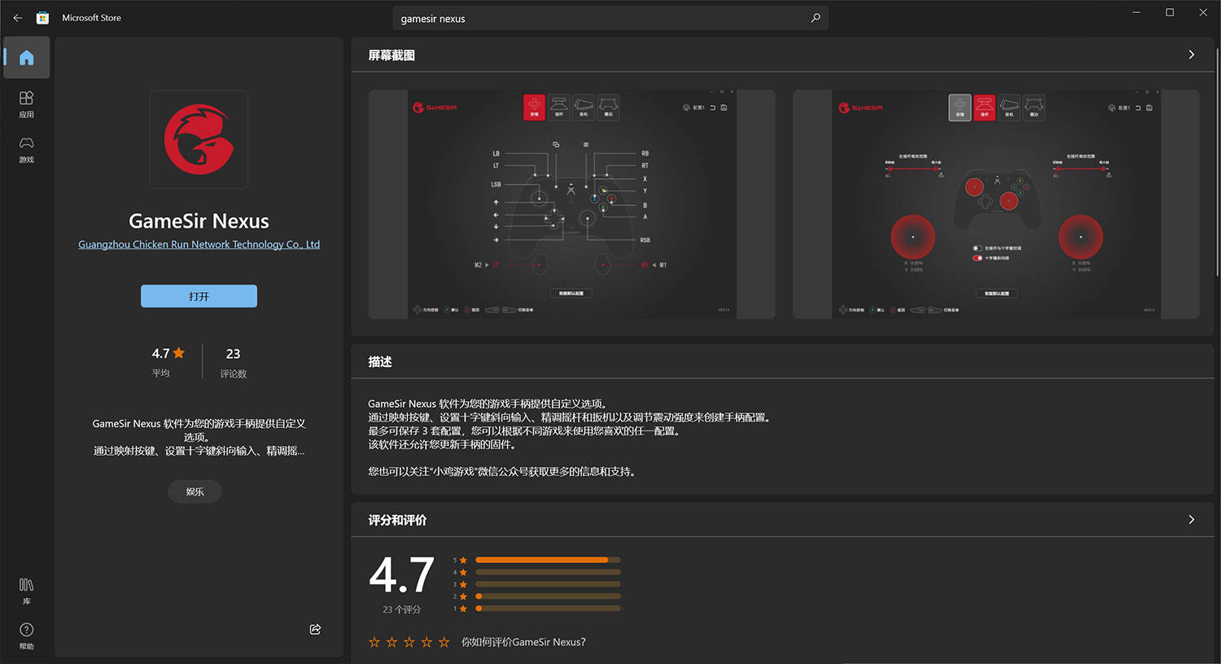Give GameSir Nexus a five-star rating

pyautogui.click(x=444, y=641)
